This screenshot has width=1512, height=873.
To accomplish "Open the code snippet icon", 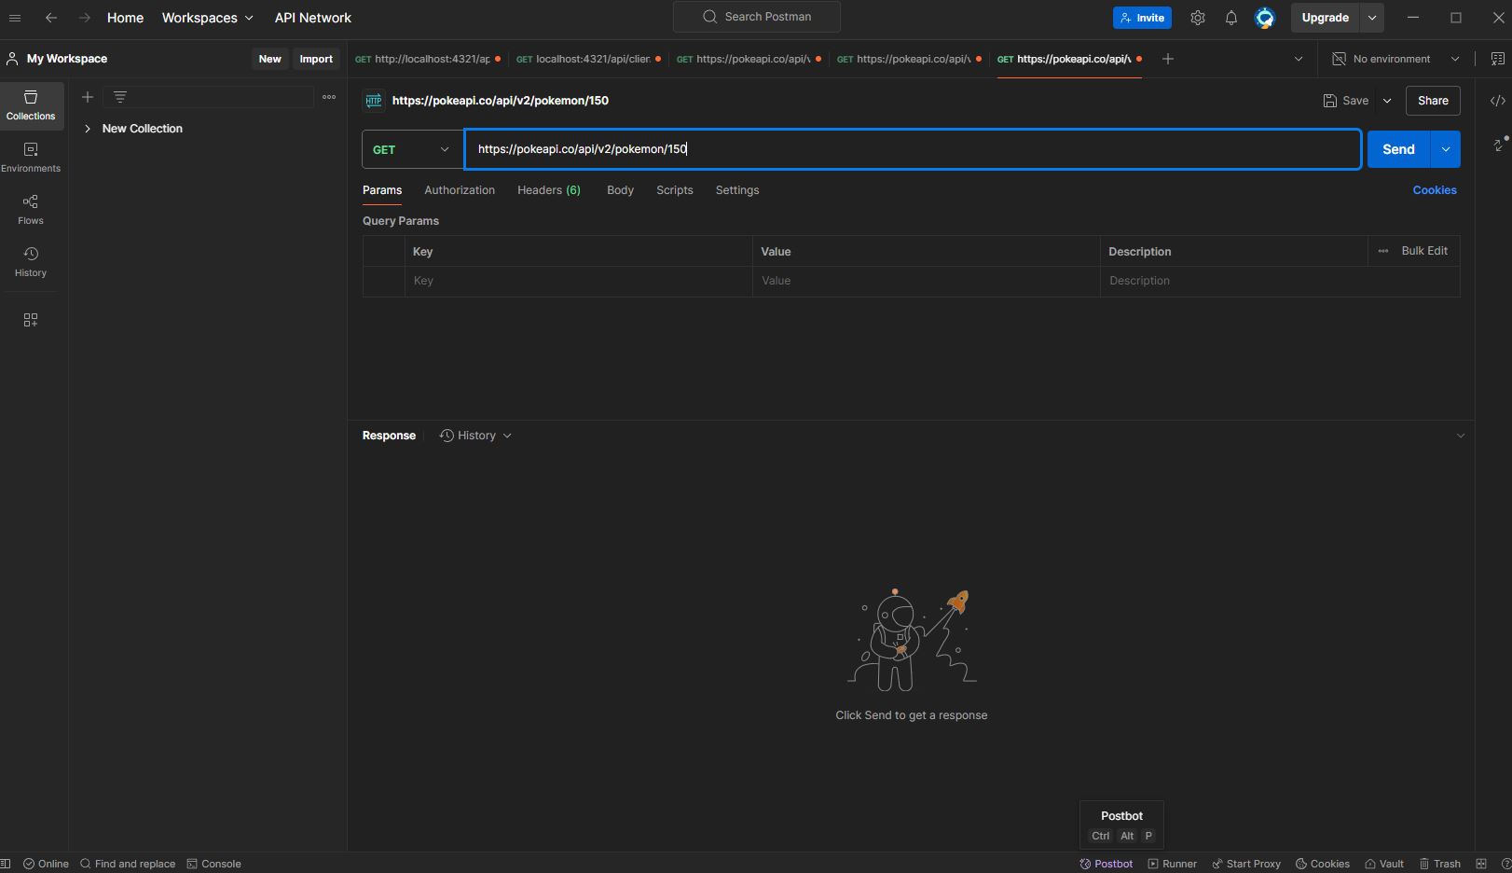I will [1498, 101].
